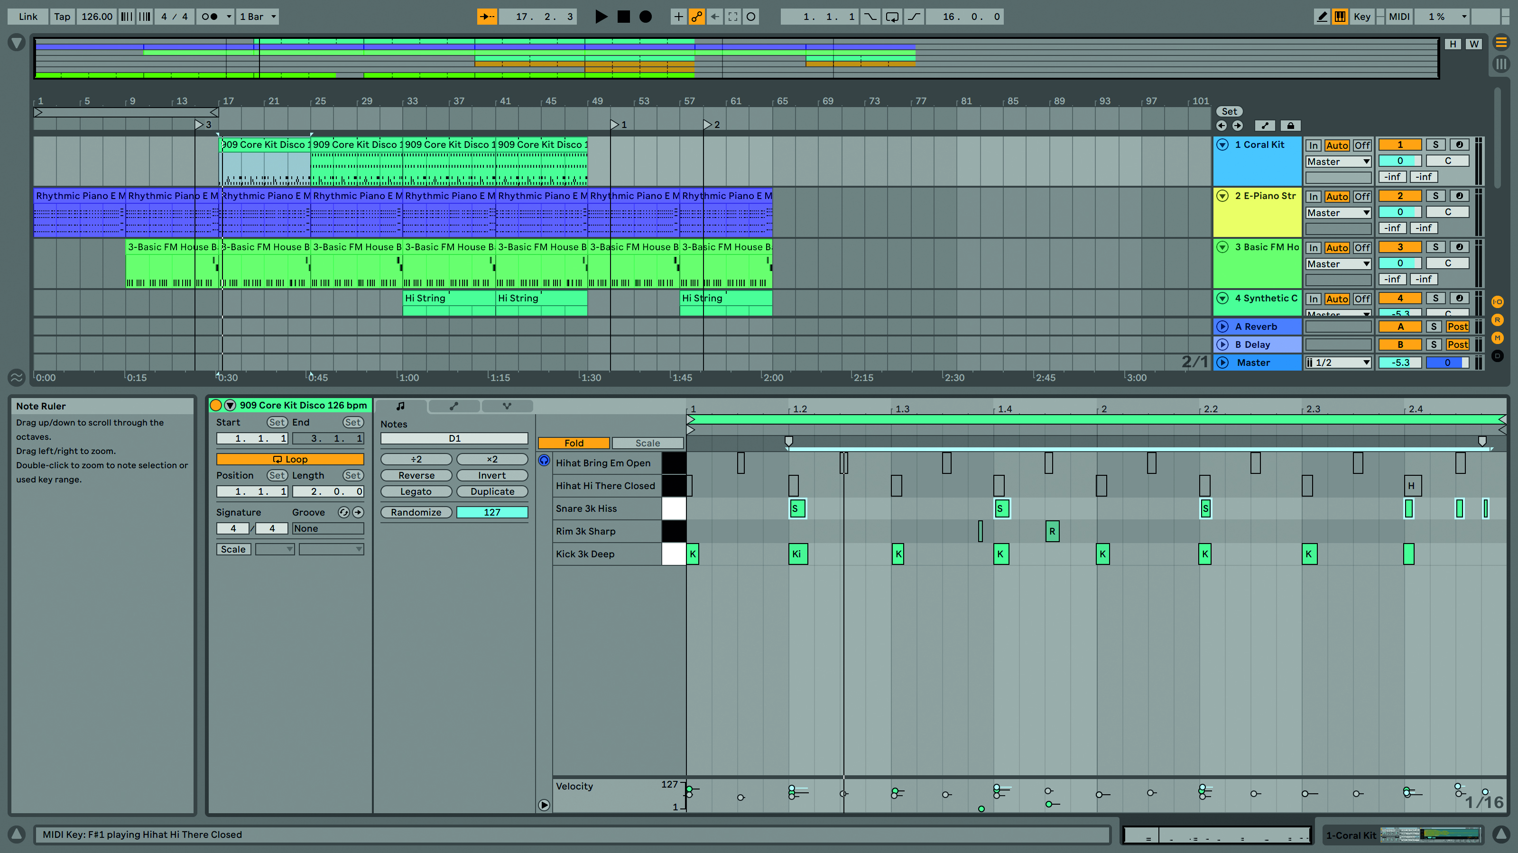Toggle Automation Mode icon beside lock
This screenshot has height=853, width=1518.
1265,126
